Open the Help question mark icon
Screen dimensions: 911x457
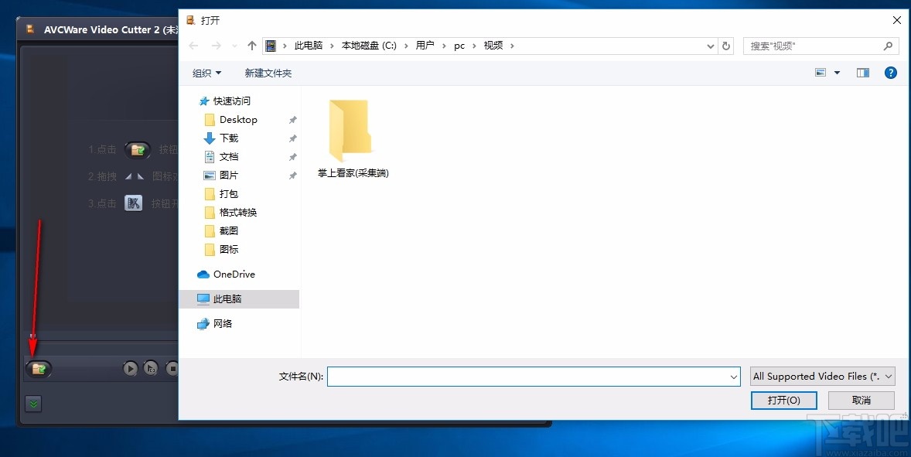890,73
